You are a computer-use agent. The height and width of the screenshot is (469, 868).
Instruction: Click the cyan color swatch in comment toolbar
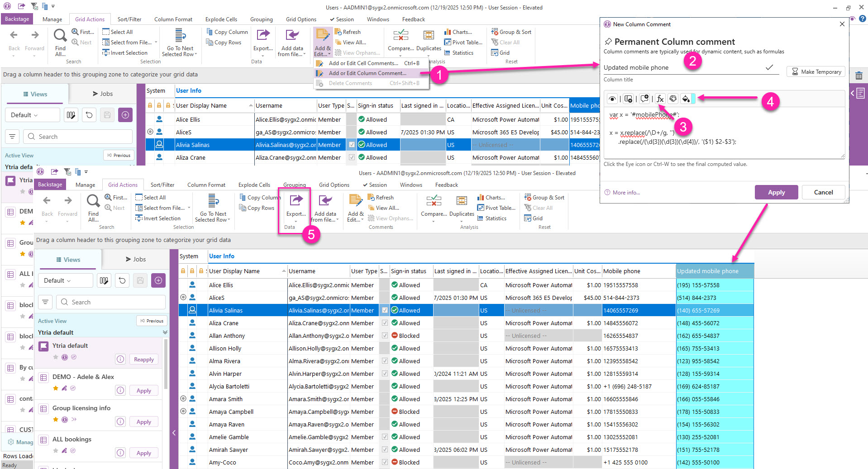pyautogui.click(x=693, y=99)
